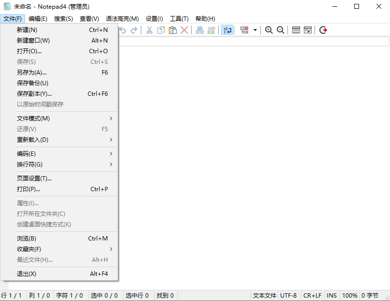
Task: Open the 查看(V) menu
Action: pyautogui.click(x=90, y=19)
